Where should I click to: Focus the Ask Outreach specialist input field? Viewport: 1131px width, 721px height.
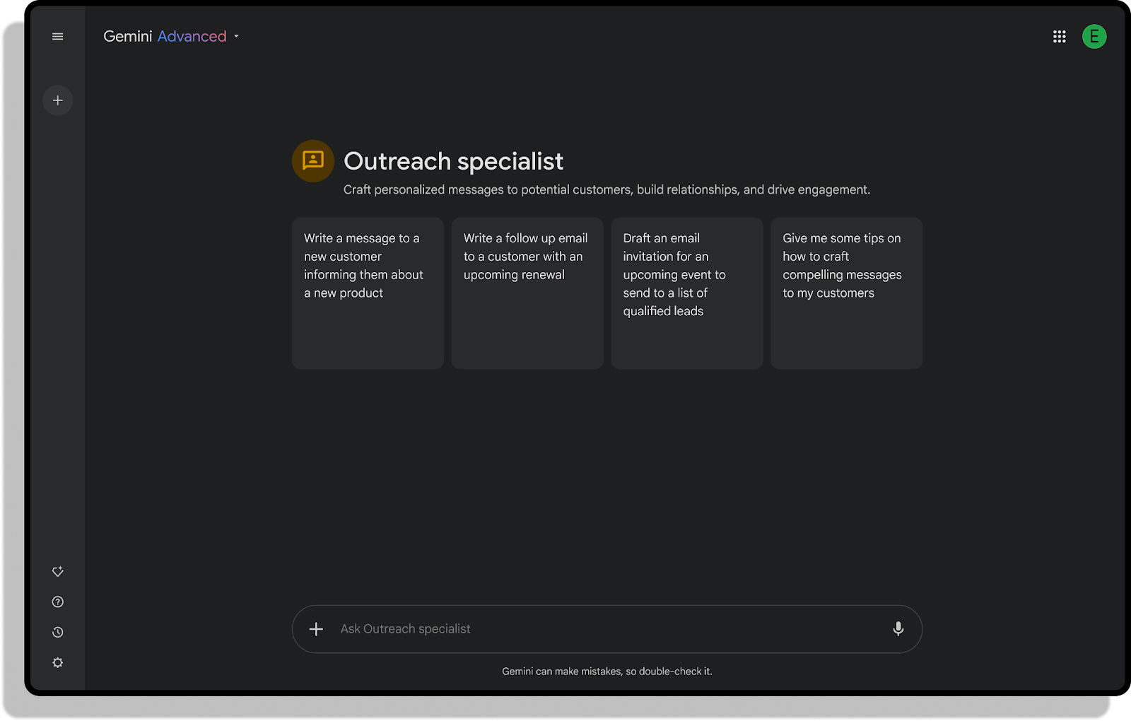[x=607, y=628]
